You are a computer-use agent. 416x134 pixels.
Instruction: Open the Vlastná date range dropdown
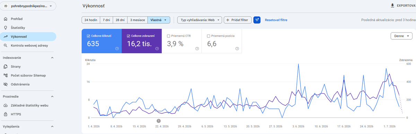point(159,20)
